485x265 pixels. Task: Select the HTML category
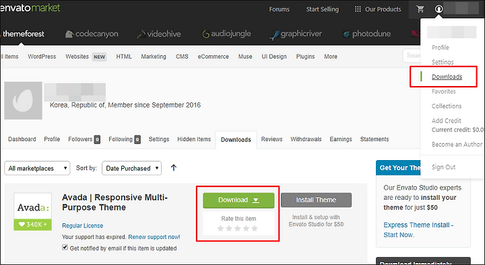pos(124,56)
